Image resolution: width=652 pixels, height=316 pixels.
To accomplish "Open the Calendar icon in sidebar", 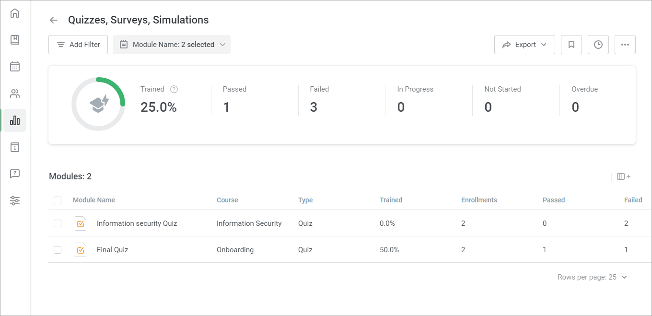I will point(15,67).
